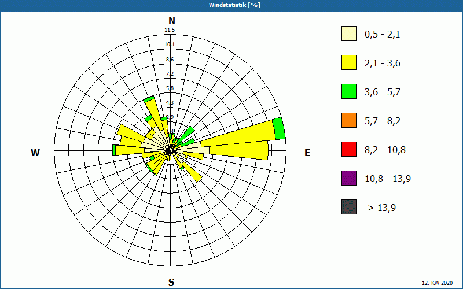Screen dimensions: 463x289
Task: Click the legend label '10,8 - 13,9'
Action: coord(388,179)
